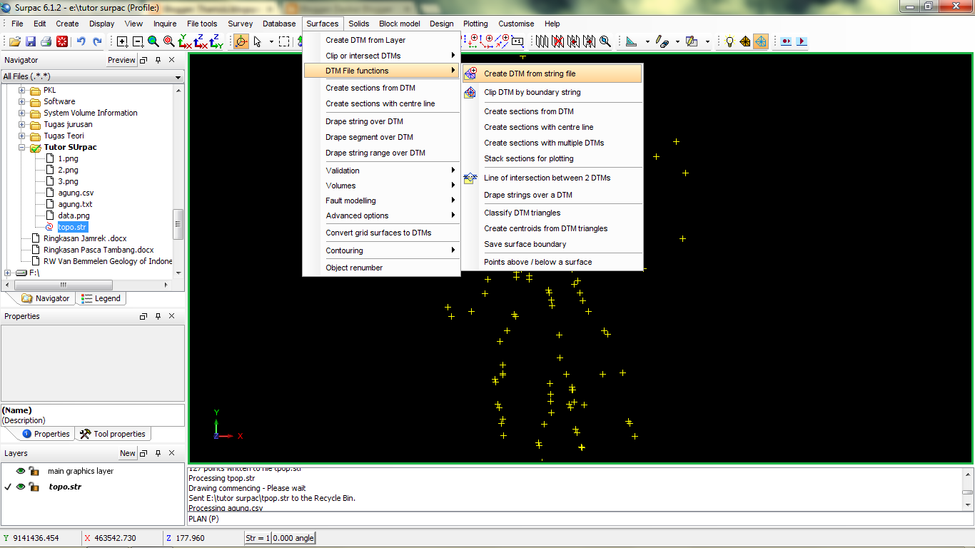Switch to the Legend tab

(101, 298)
